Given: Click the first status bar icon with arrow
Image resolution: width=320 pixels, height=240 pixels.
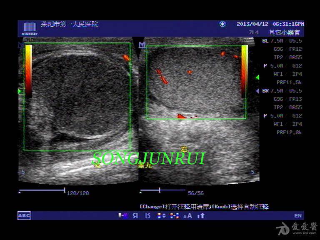Looking at the screenshot, I should pyautogui.click(x=122, y=215).
